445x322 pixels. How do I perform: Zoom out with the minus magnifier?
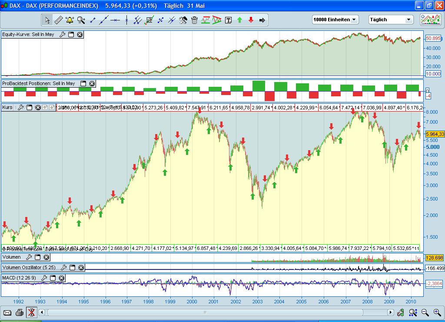pyautogui.click(x=425, y=312)
